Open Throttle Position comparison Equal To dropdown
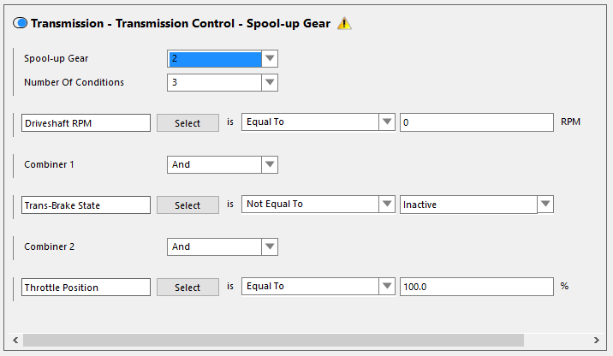The width and height of the screenshot is (613, 356). tap(318, 287)
